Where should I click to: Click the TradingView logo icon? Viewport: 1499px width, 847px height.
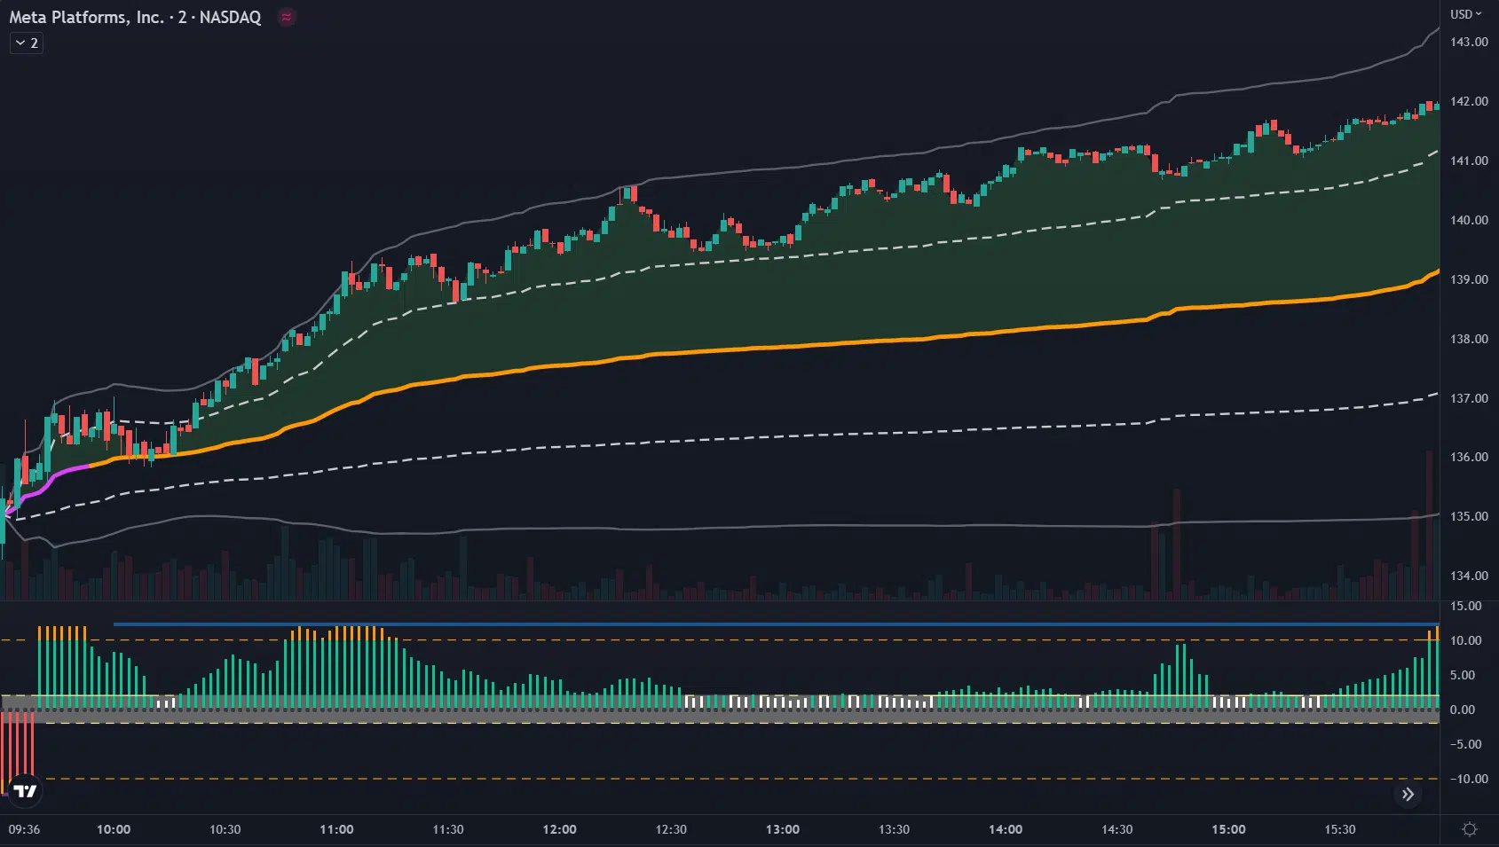25,791
